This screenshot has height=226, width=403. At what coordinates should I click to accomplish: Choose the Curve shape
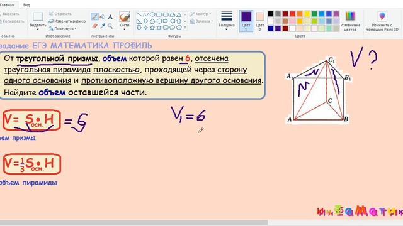145,14
